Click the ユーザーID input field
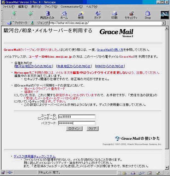The height and width of the screenshot is (176, 170). click(77, 117)
